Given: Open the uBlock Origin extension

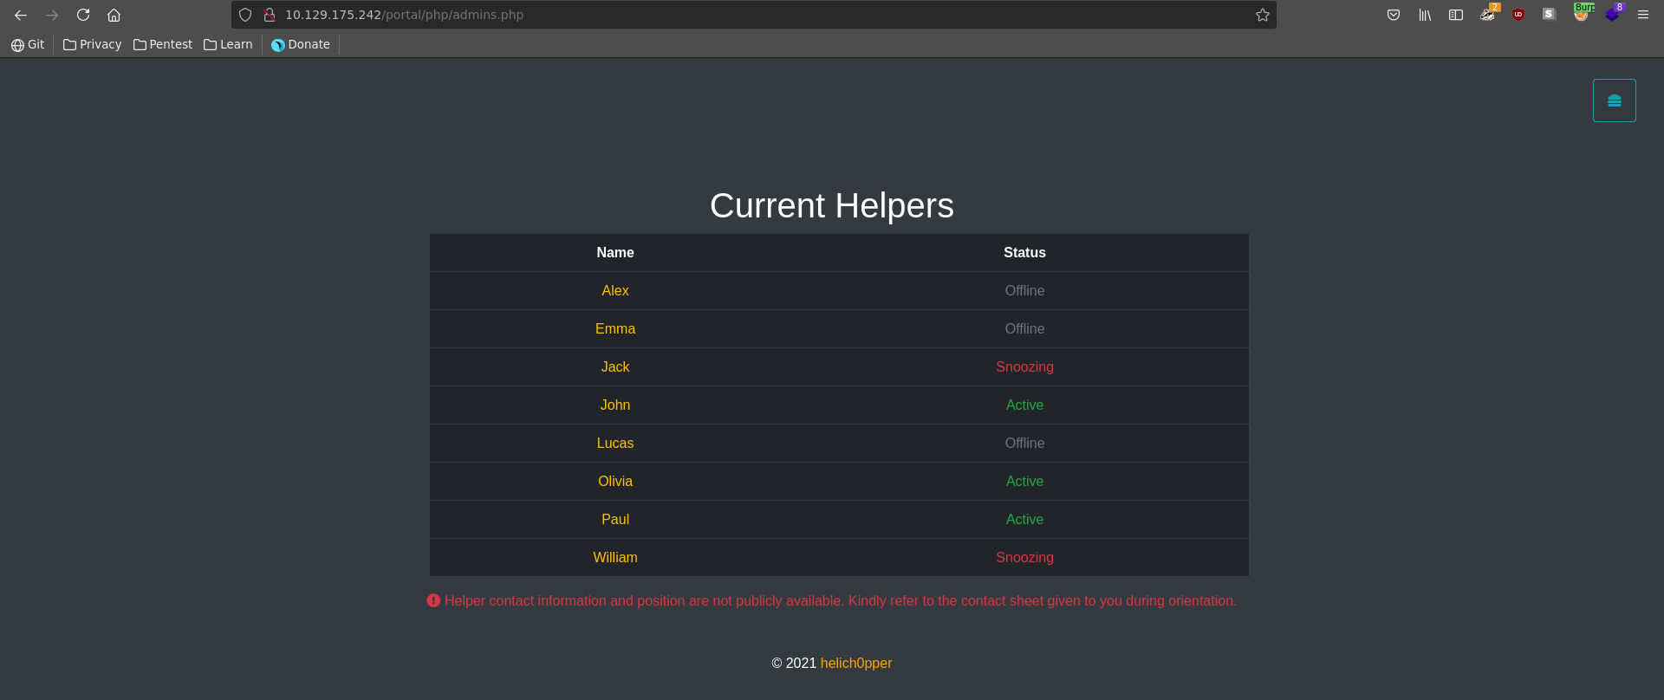Looking at the screenshot, I should (x=1518, y=15).
